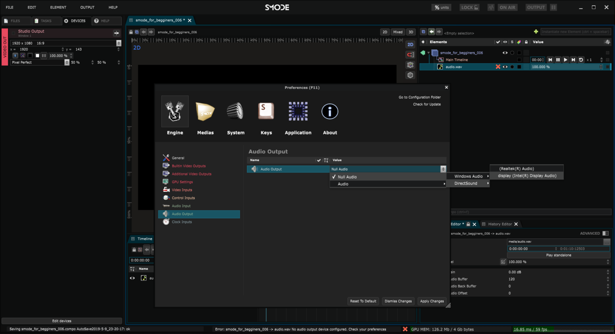Viewport: 615px width, 334px height.
Task: Expand the Audio submenu entry
Action: 388,184
